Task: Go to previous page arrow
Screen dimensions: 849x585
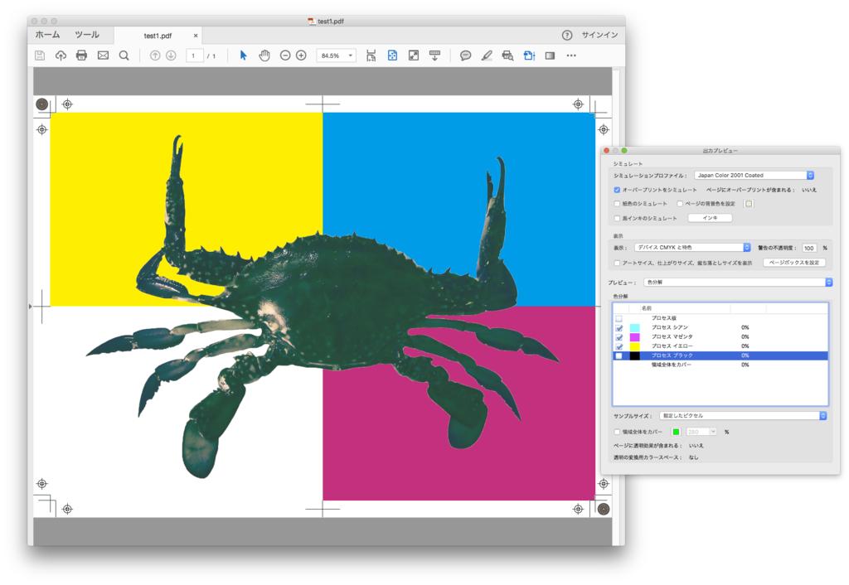Action: (155, 56)
